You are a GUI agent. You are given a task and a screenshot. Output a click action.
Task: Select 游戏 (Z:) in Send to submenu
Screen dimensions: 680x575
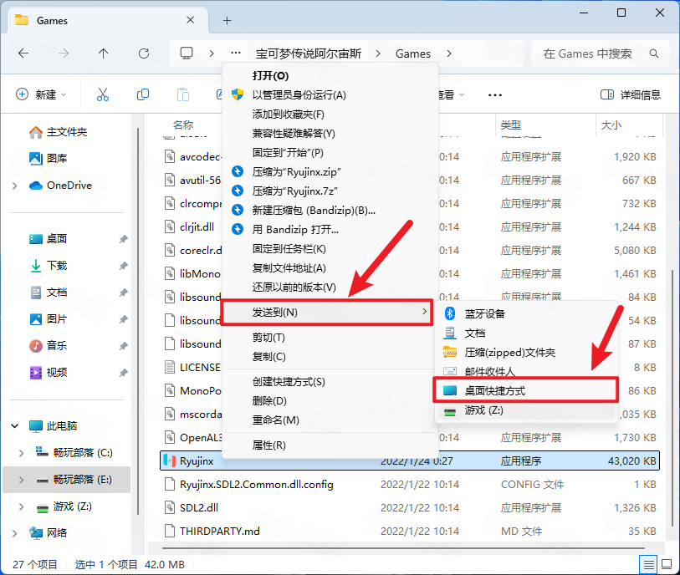[x=526, y=410]
